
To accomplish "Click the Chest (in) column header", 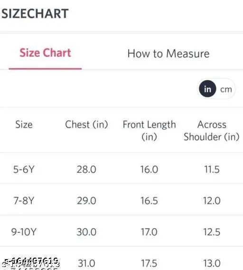I will 86,124.
